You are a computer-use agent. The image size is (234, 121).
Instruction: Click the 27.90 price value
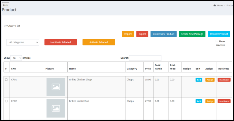[148, 101]
